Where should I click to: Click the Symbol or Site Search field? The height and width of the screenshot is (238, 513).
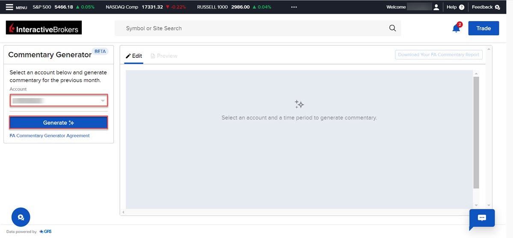[x=258, y=28]
